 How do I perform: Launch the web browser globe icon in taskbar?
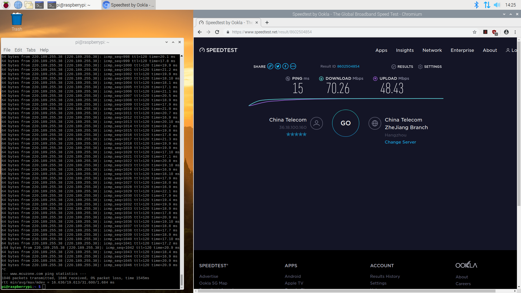(18, 5)
